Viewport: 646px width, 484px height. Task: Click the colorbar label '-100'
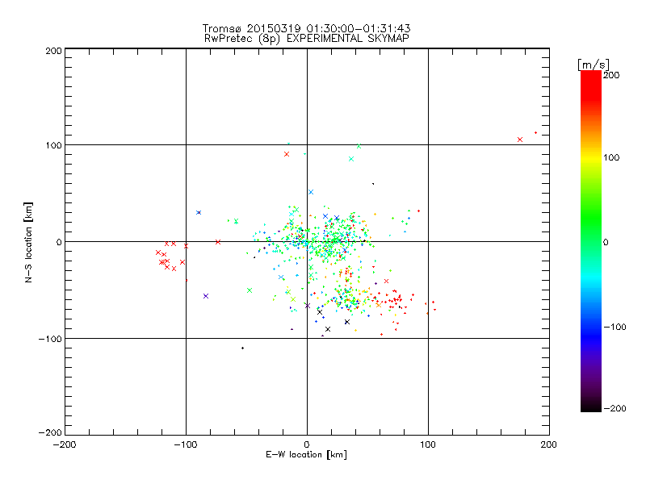[615, 328]
